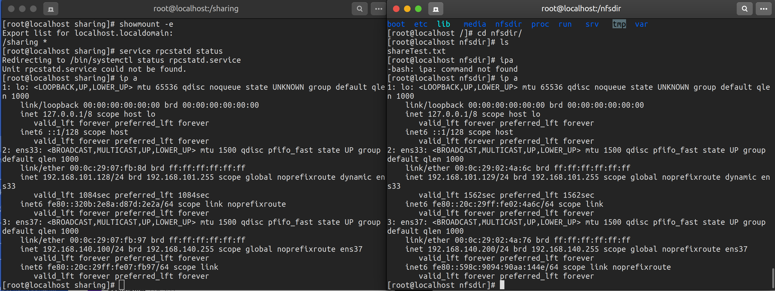775x291 pixels.
Task: Click 'Redirecting to /bin/systemctl status rpcstatd.service'
Action: [122, 60]
